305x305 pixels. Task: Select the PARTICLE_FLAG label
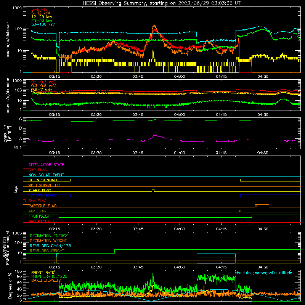point(43,205)
